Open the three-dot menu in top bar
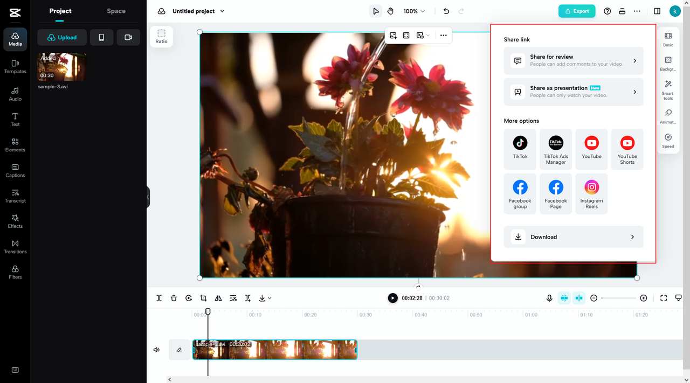This screenshot has width=690, height=383. pos(637,11)
